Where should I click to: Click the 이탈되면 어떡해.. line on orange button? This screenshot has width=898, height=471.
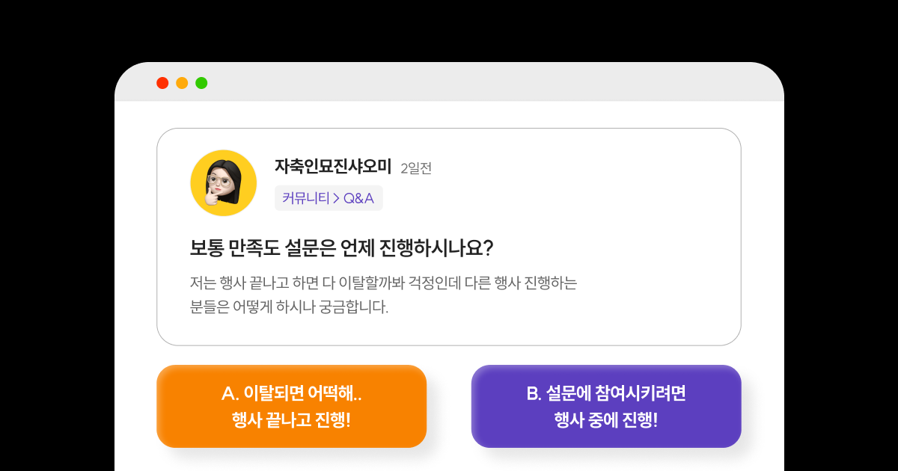292,393
